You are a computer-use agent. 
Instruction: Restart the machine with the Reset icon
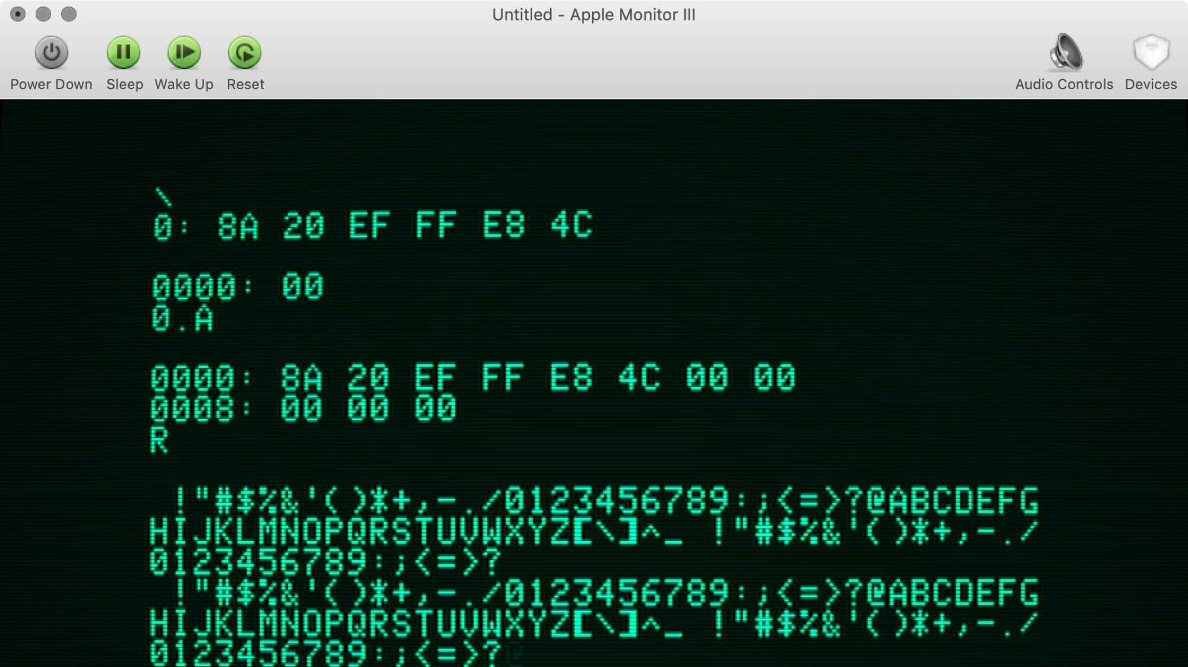[x=245, y=53]
